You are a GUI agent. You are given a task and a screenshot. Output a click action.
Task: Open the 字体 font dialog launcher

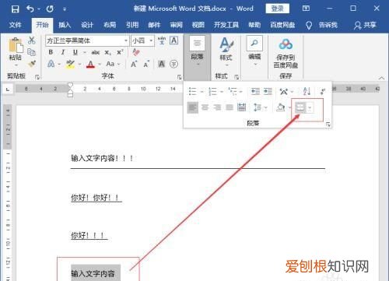179,77
